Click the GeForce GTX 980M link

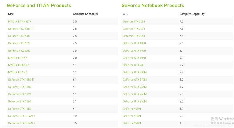[135, 72]
